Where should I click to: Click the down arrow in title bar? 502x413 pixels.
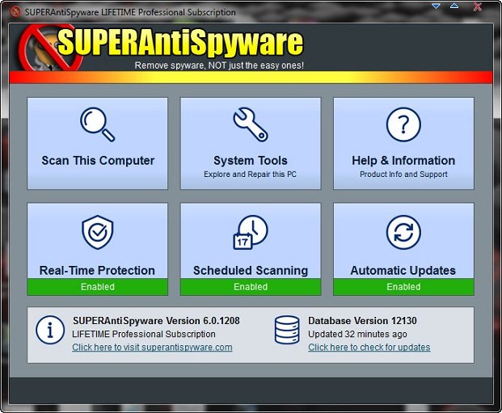(436, 6)
